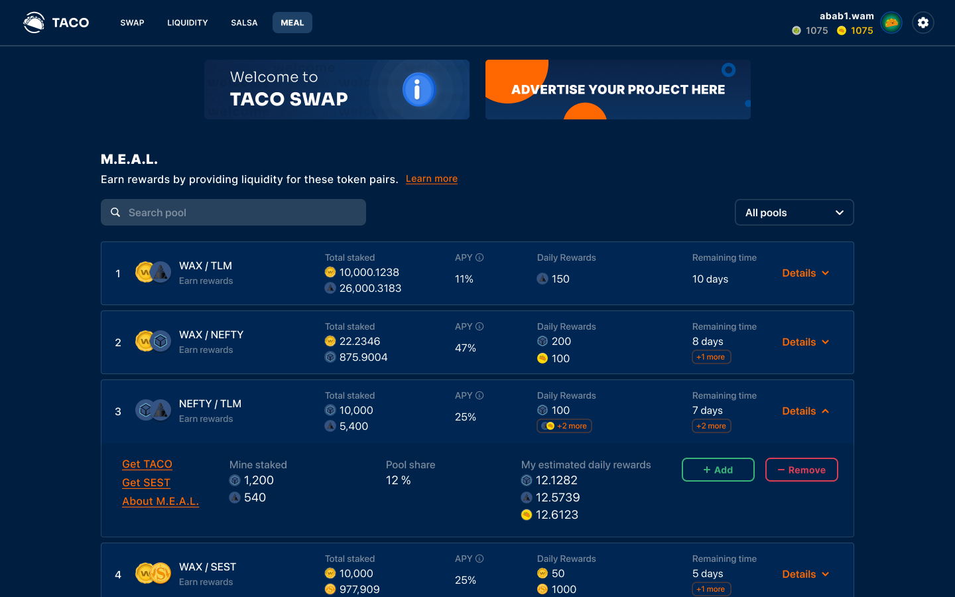The image size is (955, 597).
Task: Click the TACO logo icon
Action: pyautogui.click(x=34, y=23)
